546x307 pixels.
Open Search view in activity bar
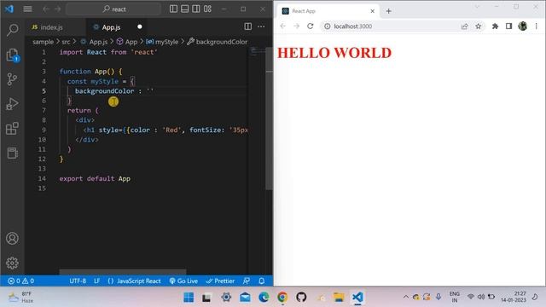click(13, 30)
